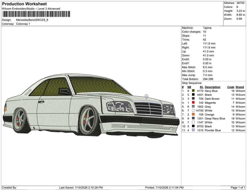Click the 'Black' description in row 2
The height and width of the screenshot is (190, 247).
click(208, 95)
